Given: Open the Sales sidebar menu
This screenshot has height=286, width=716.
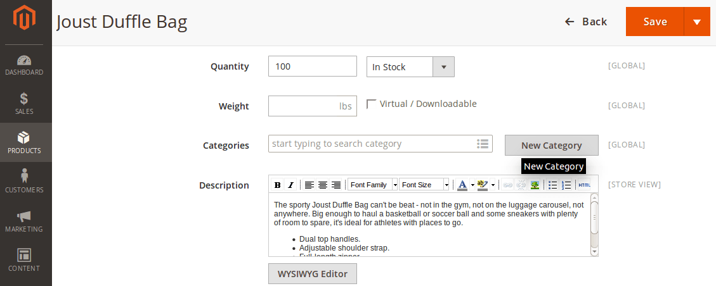Looking at the screenshot, I should (x=24, y=104).
